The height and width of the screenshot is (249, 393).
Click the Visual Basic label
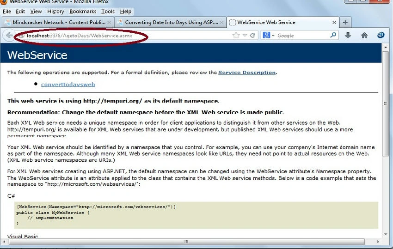click(23, 236)
